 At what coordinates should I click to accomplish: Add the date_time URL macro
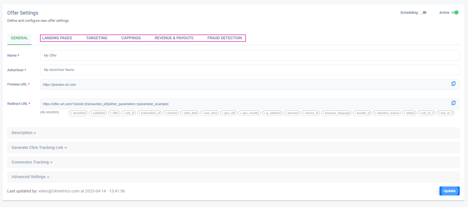pos(190,113)
